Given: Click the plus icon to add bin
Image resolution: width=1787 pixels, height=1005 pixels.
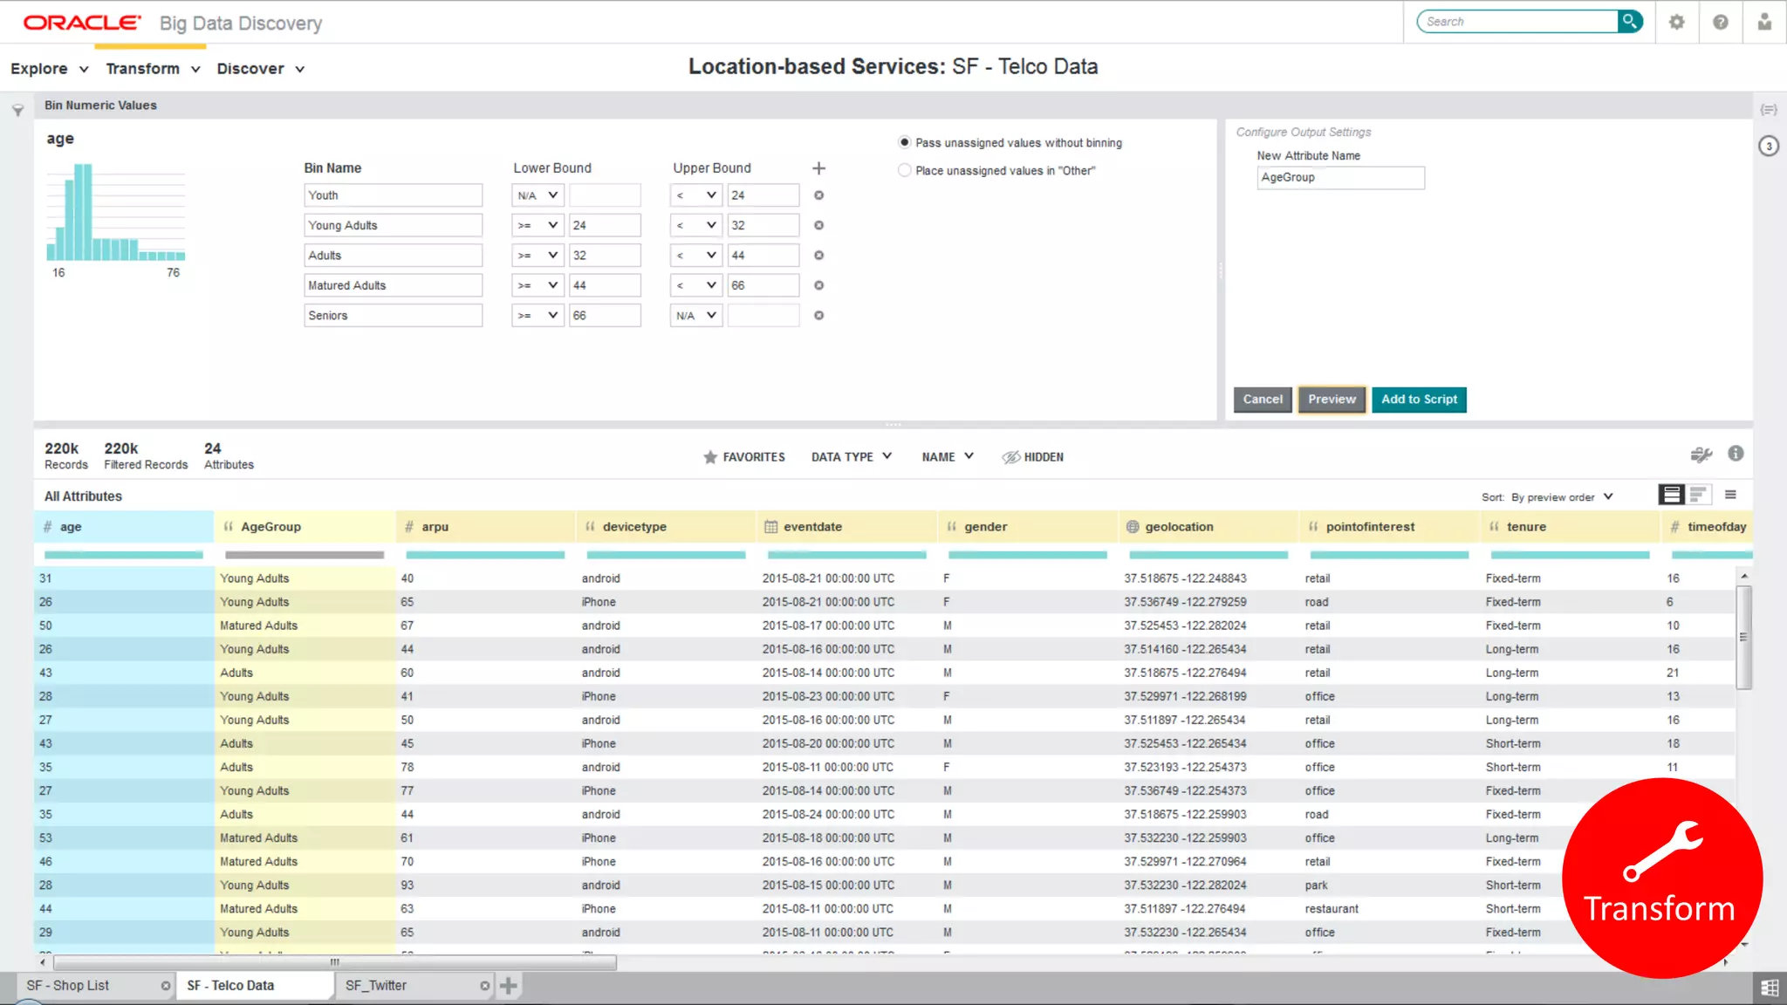Looking at the screenshot, I should (818, 168).
